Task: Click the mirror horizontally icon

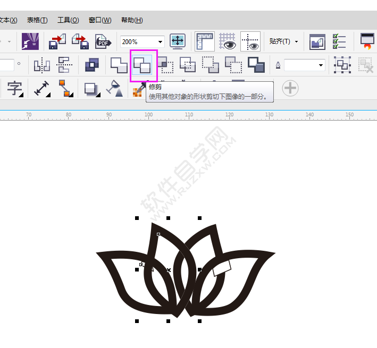Action: pos(42,65)
